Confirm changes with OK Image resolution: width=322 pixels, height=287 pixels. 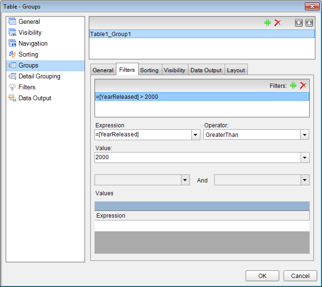262,276
